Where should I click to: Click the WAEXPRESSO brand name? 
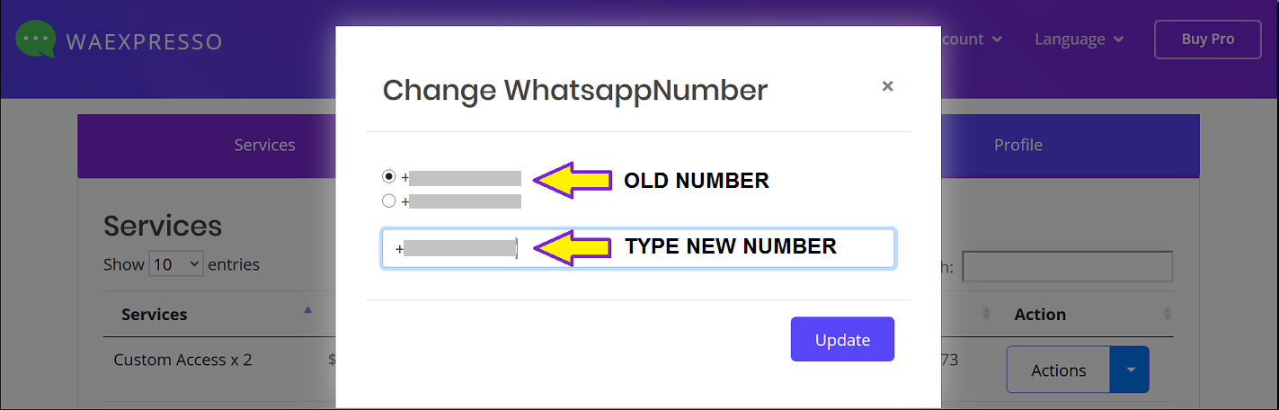[x=144, y=41]
